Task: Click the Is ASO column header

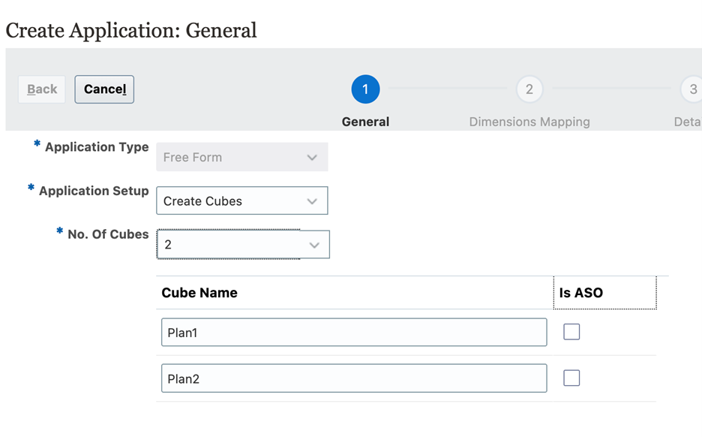Action: [x=581, y=293]
